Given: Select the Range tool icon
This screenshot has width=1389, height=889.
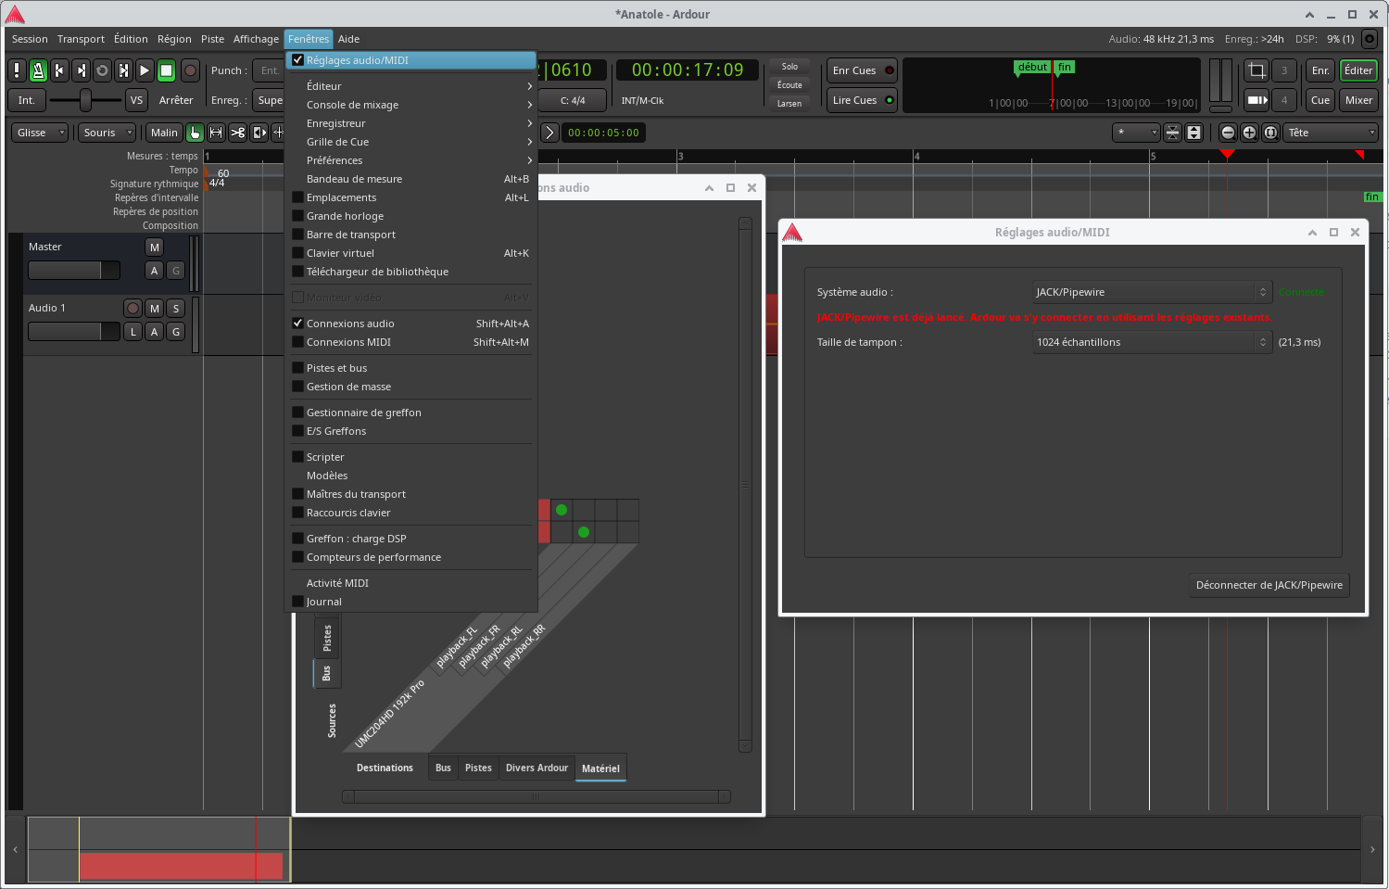Looking at the screenshot, I should coord(216,133).
